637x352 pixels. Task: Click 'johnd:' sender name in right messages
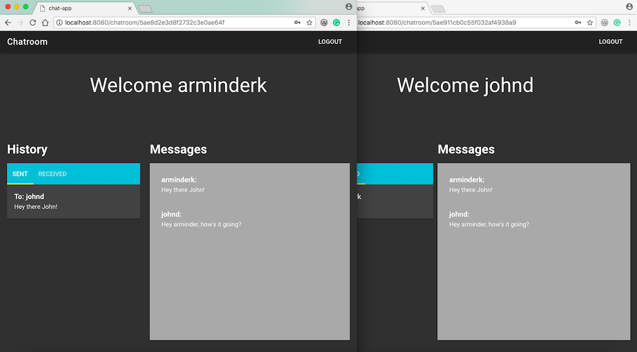point(459,214)
